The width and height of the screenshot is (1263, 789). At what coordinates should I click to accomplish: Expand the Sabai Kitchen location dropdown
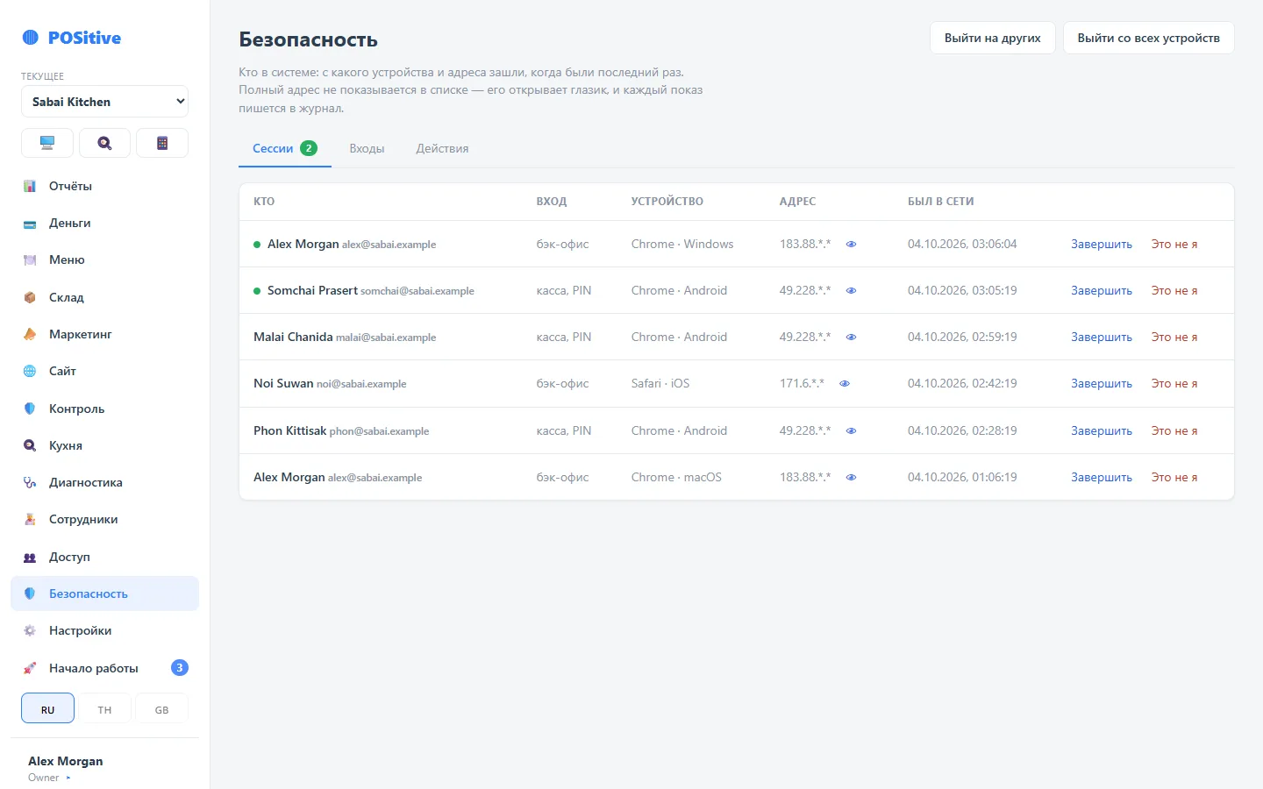point(104,102)
